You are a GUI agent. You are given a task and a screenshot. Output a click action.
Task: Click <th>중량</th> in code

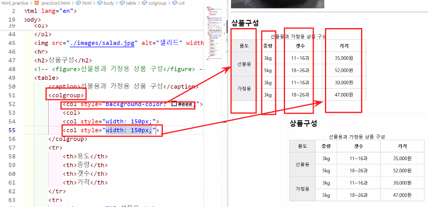[x=85, y=165]
